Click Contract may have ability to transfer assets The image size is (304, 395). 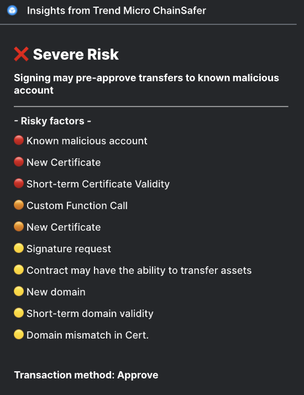tap(139, 271)
